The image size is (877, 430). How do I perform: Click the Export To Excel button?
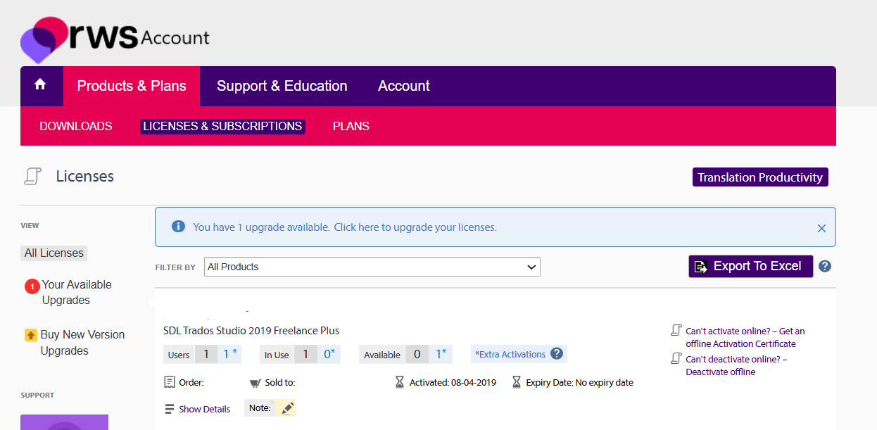pyautogui.click(x=750, y=266)
